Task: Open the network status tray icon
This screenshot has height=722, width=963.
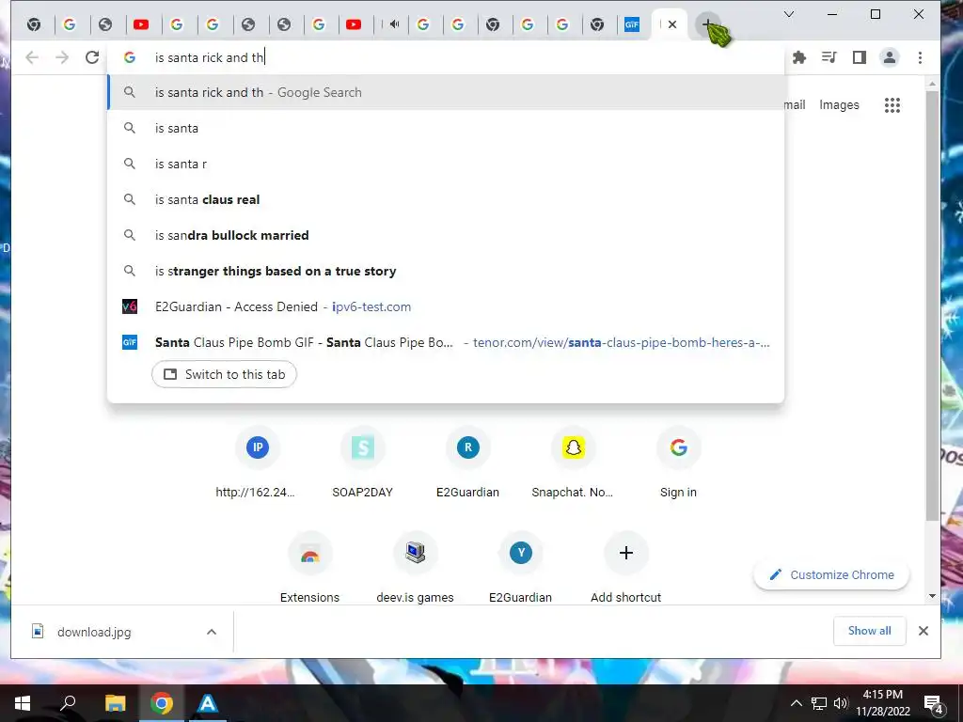Action: (x=819, y=703)
